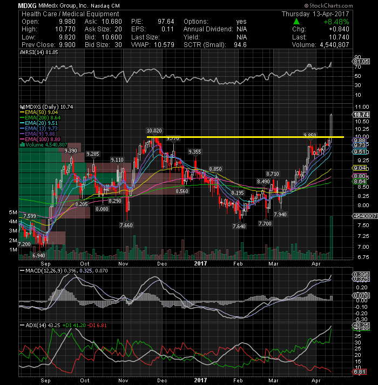Image resolution: width=378 pixels, height=385 pixels.
Task: Click the '+8.48%' percent change value
Action: [x=336, y=22]
